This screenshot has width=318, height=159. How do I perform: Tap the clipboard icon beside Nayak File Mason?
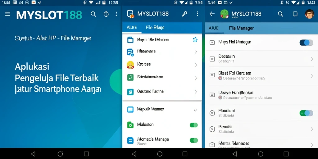coord(130,40)
